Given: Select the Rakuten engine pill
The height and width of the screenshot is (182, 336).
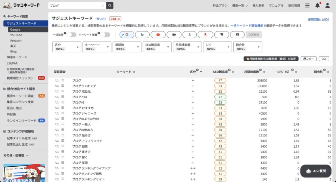Looking at the screenshot, I should pyautogui.click(x=205, y=34).
